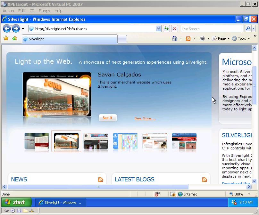This screenshot has width=259, height=215.
Task: Click the address bar URL field
Action: click(93, 29)
